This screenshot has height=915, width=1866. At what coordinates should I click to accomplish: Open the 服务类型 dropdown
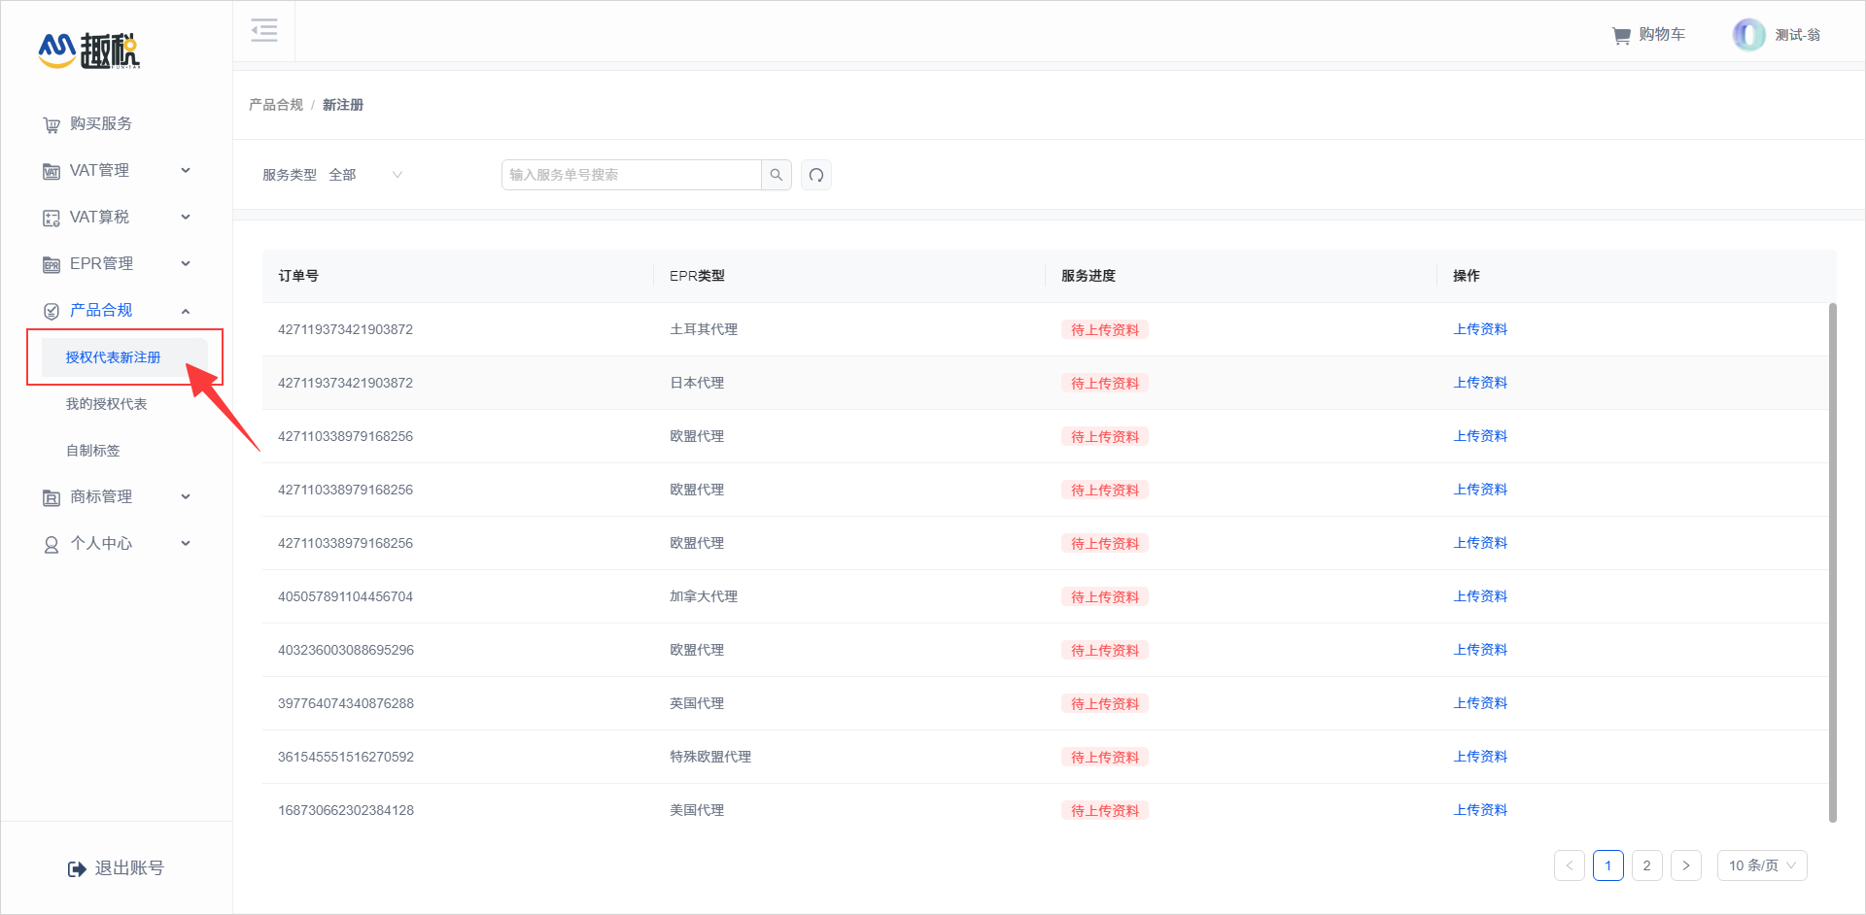click(x=365, y=175)
